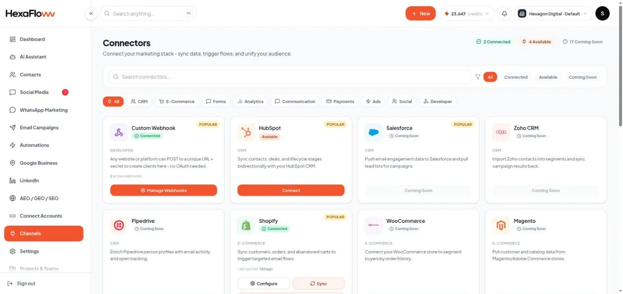This screenshot has height=294, width=623.
Task: Open LinkedIn section
Action: click(44, 181)
